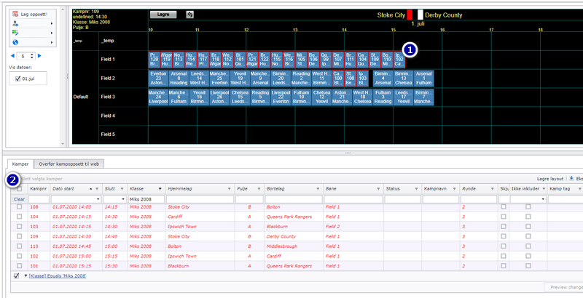Sort by Dato start column header

click(63, 189)
